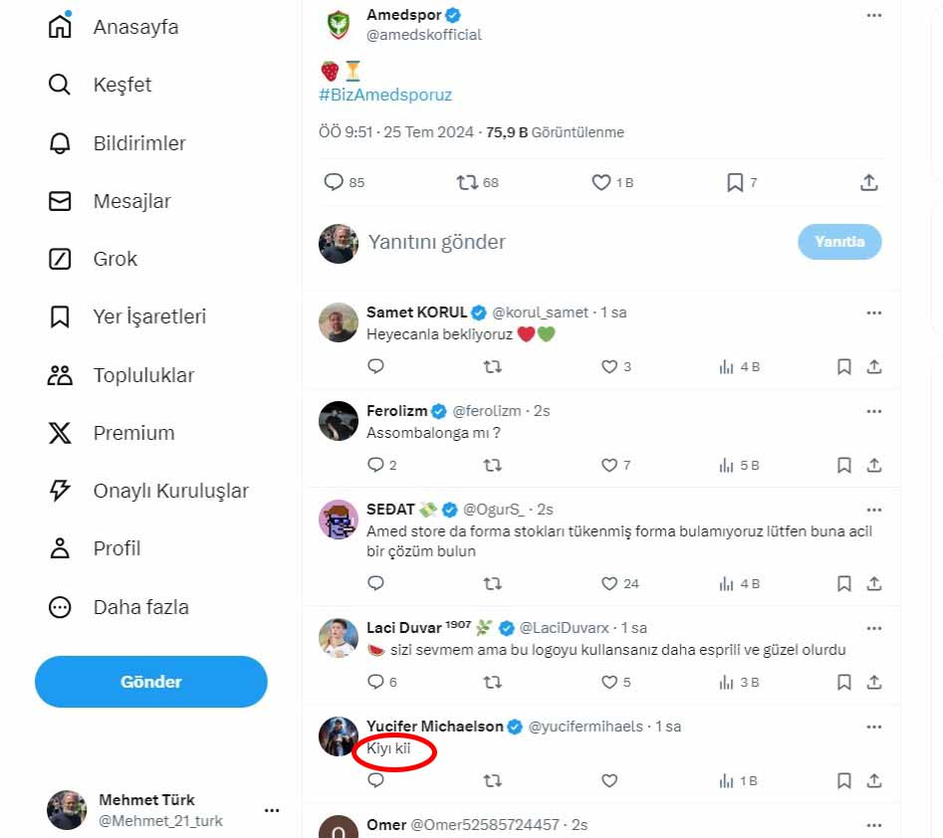This screenshot has width=943, height=838.
Task: Open Samet KORUL's profile picture
Action: 339,322
